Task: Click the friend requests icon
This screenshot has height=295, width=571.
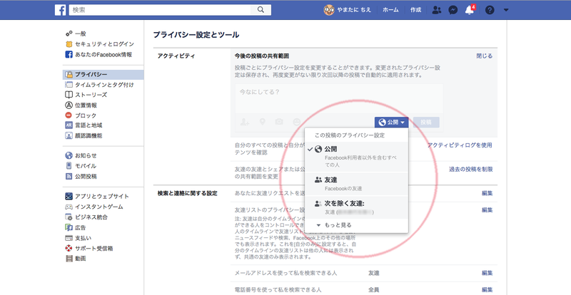Action: (436, 10)
